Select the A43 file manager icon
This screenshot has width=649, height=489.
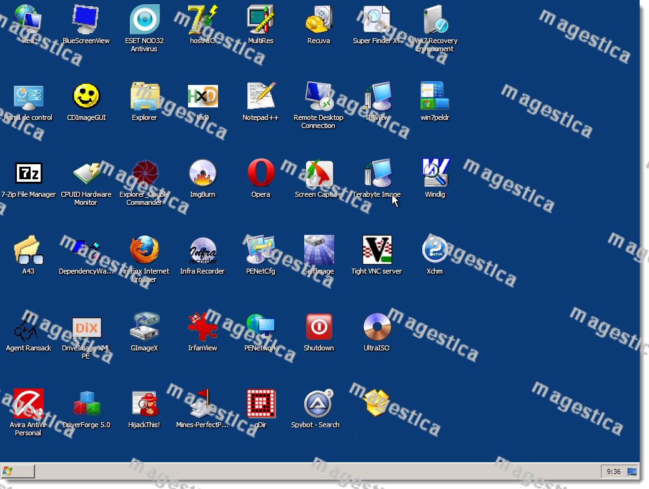(28, 250)
